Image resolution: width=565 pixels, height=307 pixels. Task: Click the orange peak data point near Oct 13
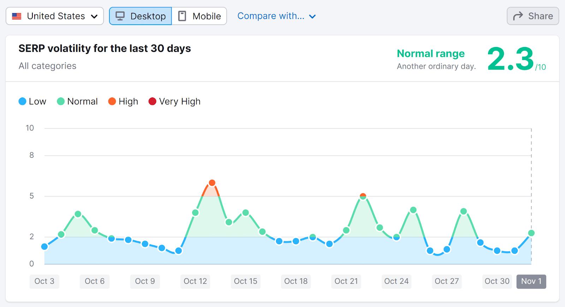[212, 183]
